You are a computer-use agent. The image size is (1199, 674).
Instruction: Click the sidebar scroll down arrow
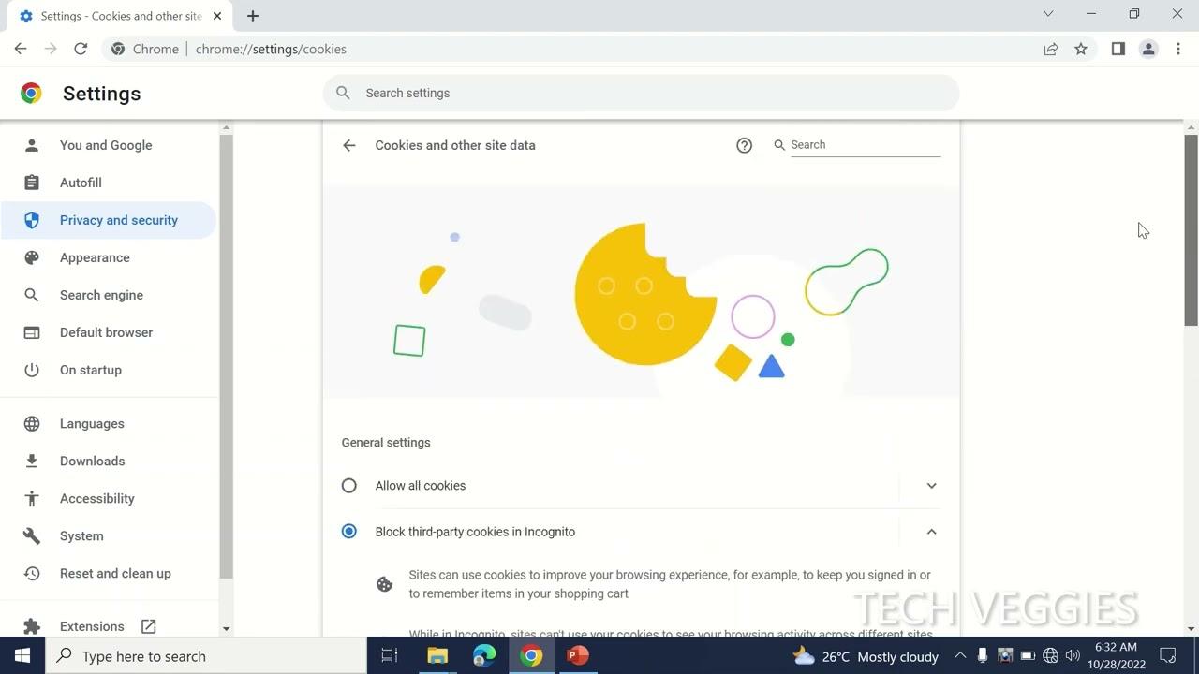(x=226, y=629)
